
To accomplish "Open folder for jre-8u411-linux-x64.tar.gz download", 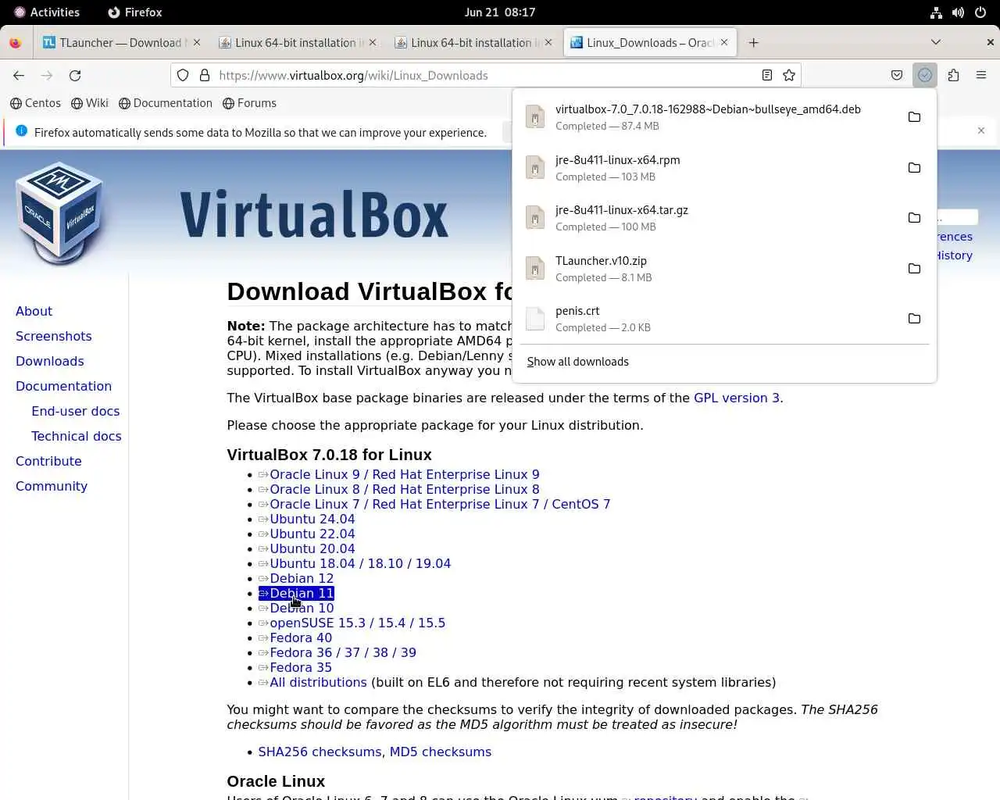I will click(914, 218).
